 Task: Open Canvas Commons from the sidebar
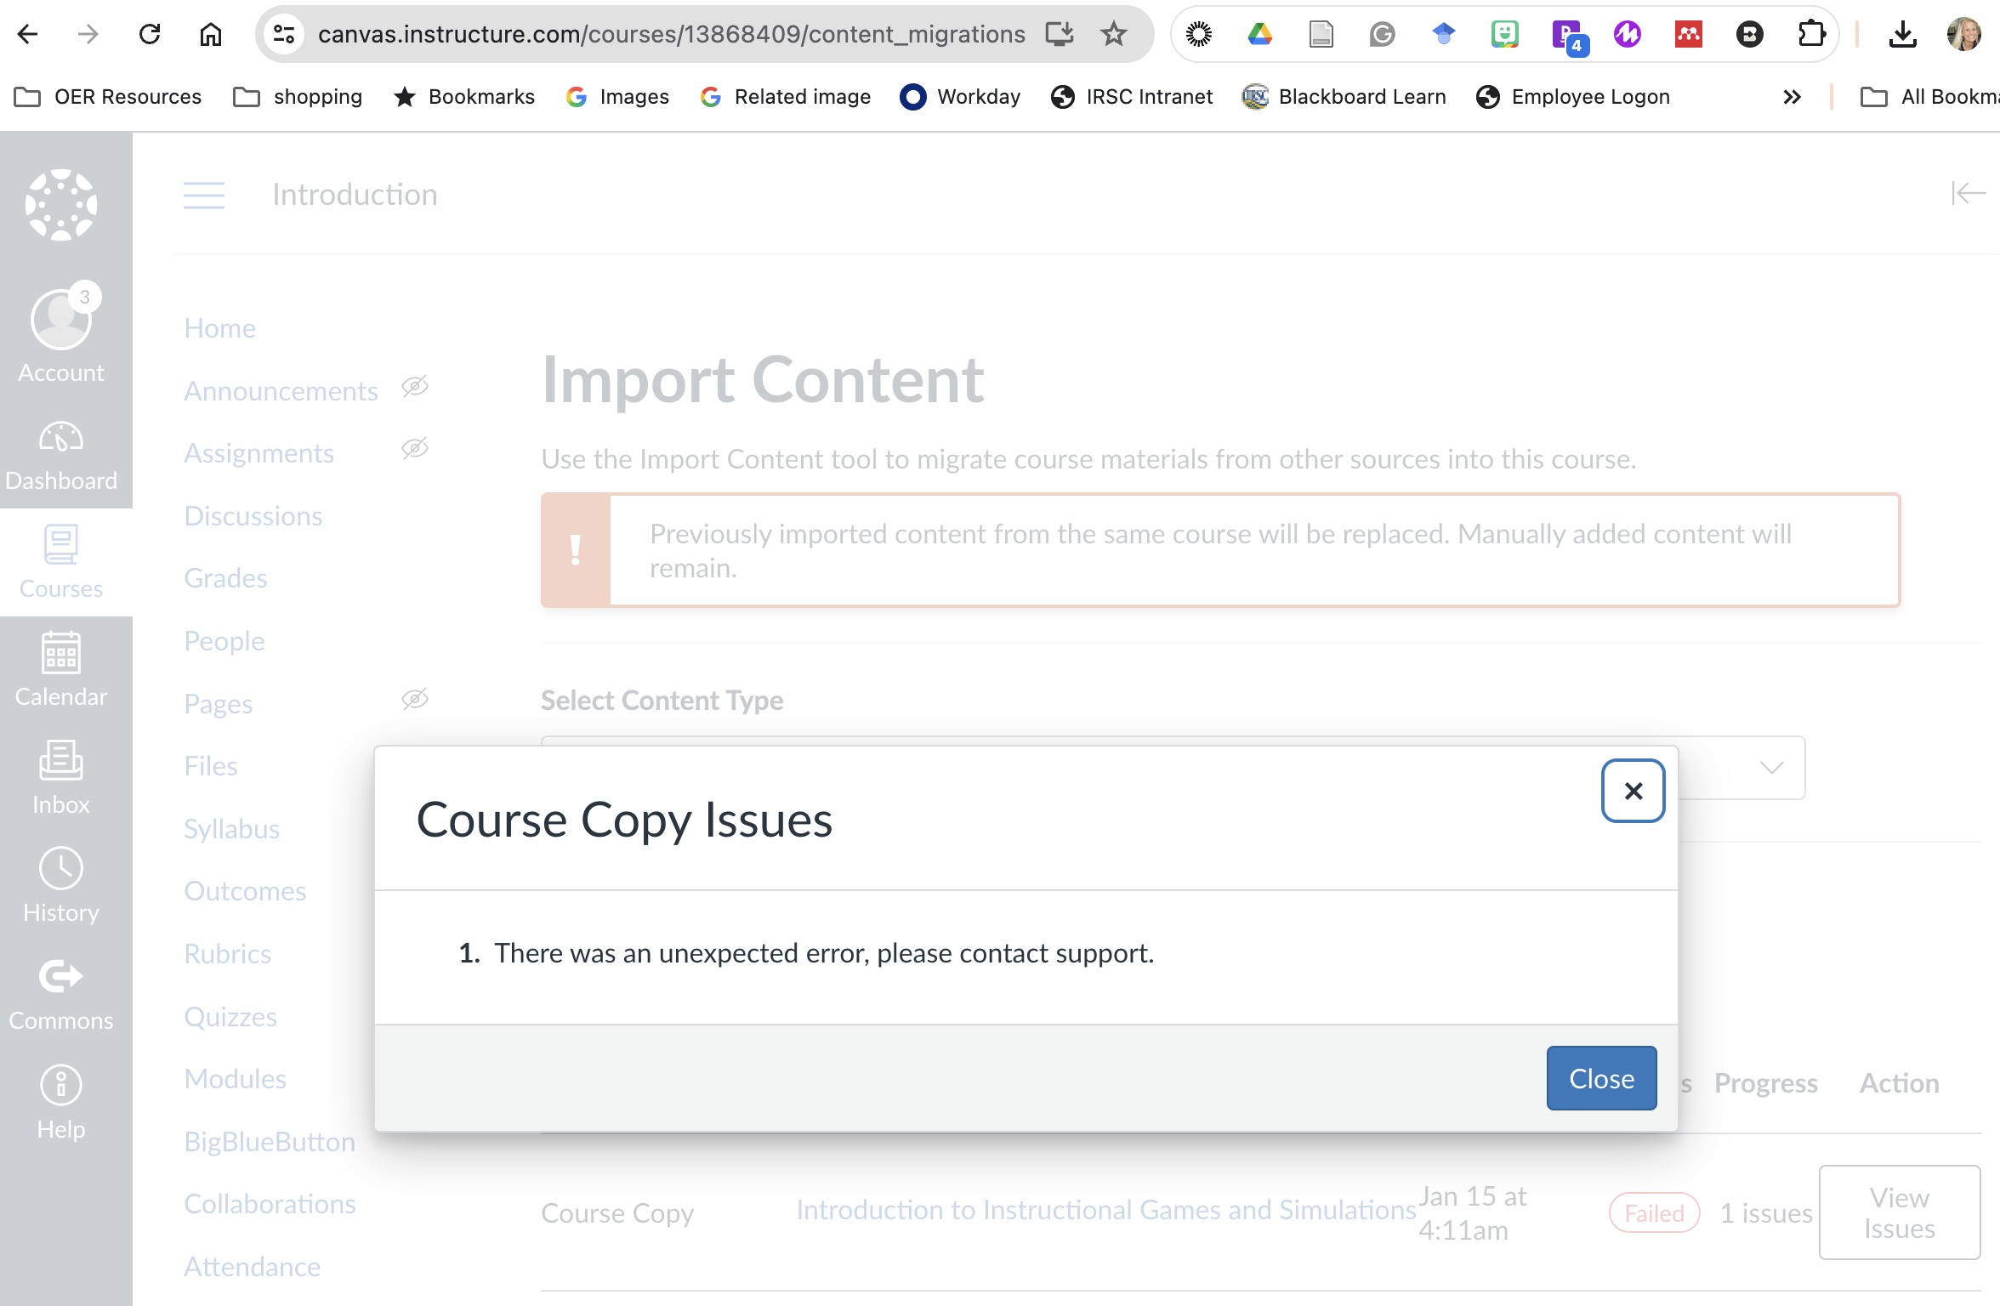click(60, 991)
